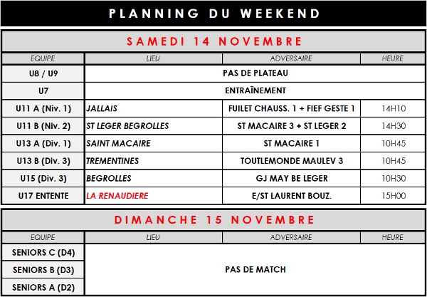The height and width of the screenshot is (297, 427).
Task: Select the E/ST LAURENT BOUZ. opponent cell
Action: (x=292, y=195)
